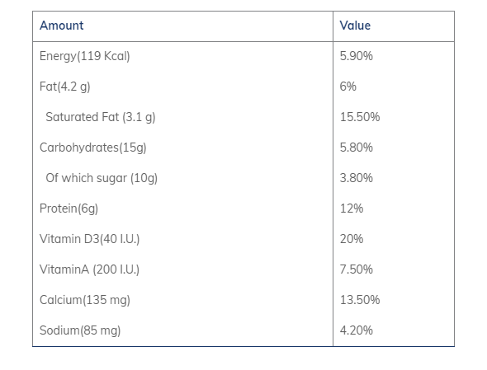Click the 15.50% saturated fat value

click(x=360, y=117)
